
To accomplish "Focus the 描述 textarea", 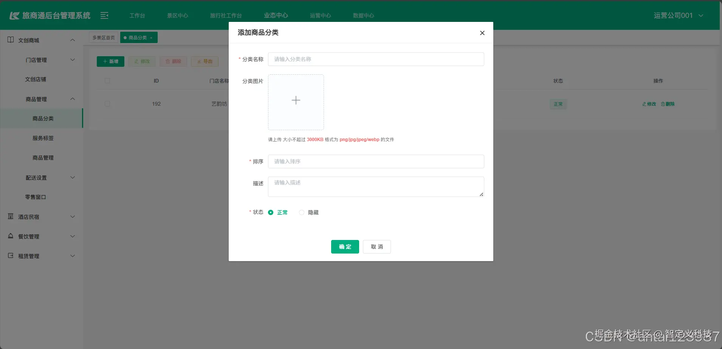I will pyautogui.click(x=376, y=187).
